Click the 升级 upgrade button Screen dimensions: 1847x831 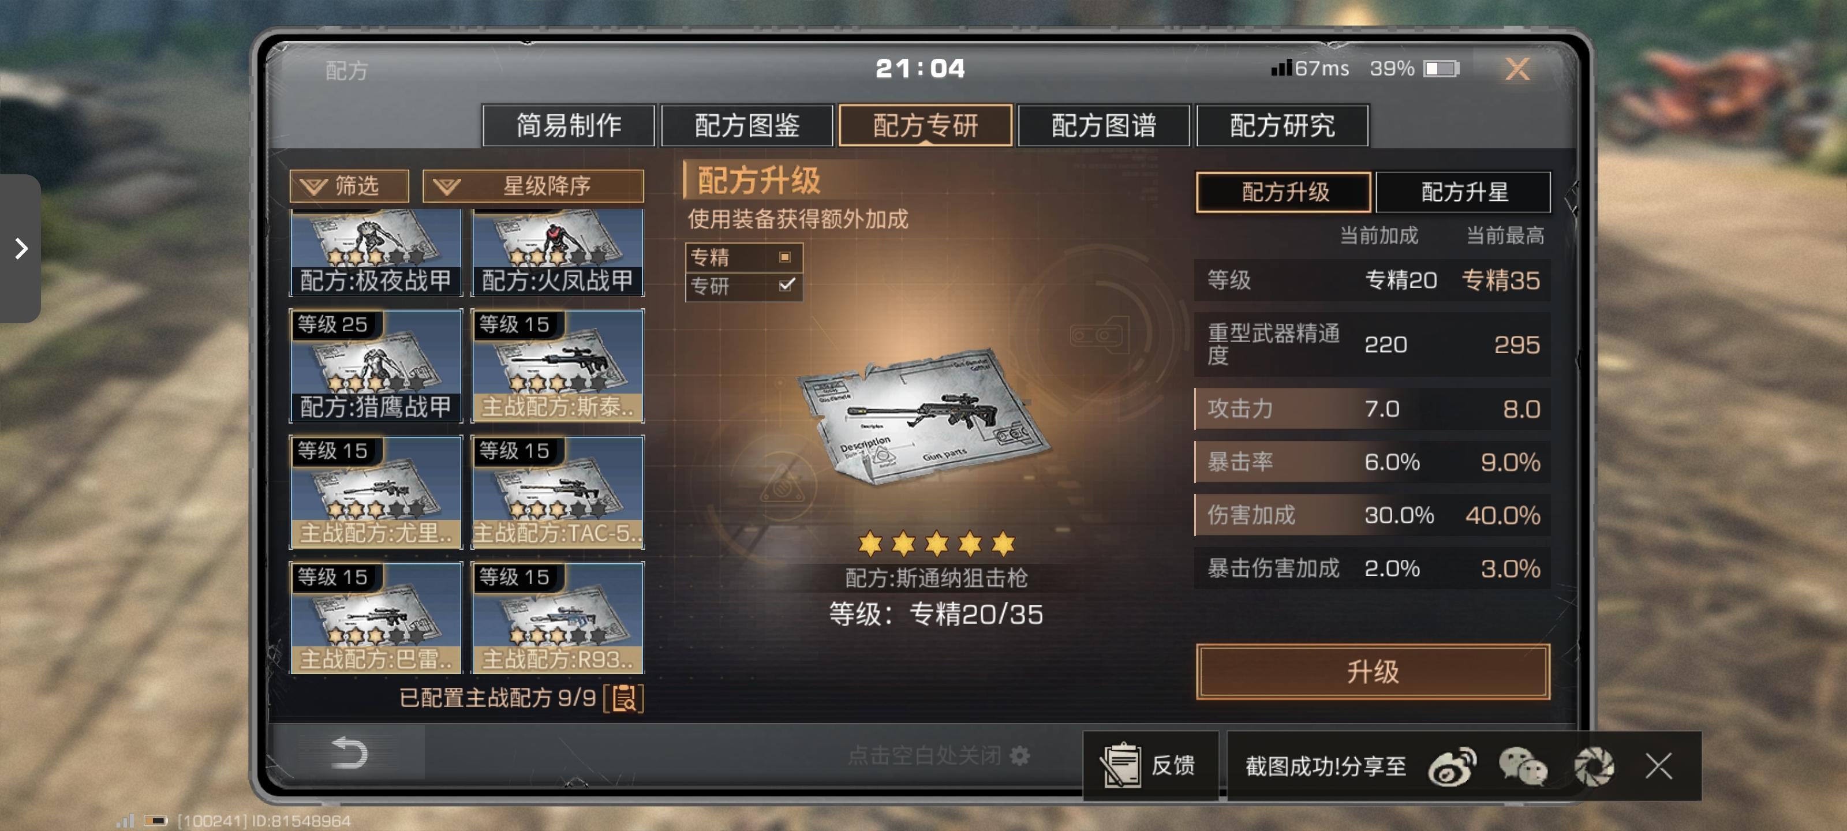tap(1373, 672)
